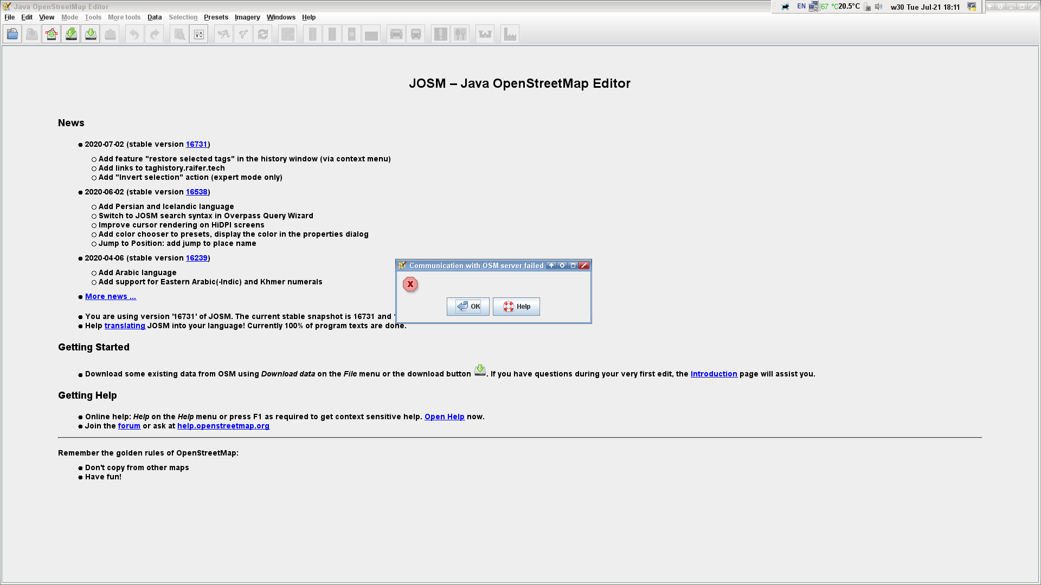Image resolution: width=1041 pixels, height=585 pixels.
Task: Click the dialog title bar up-arrow button
Action: pos(551,265)
